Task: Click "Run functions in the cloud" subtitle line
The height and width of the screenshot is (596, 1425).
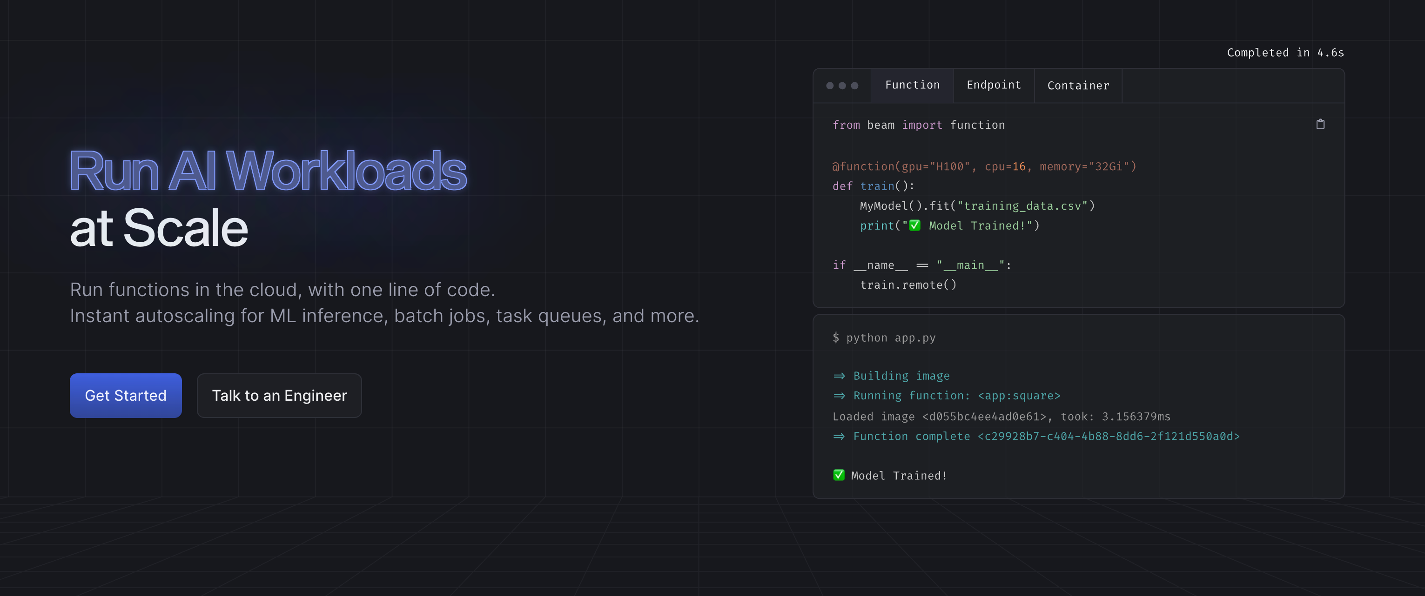Action: (282, 290)
